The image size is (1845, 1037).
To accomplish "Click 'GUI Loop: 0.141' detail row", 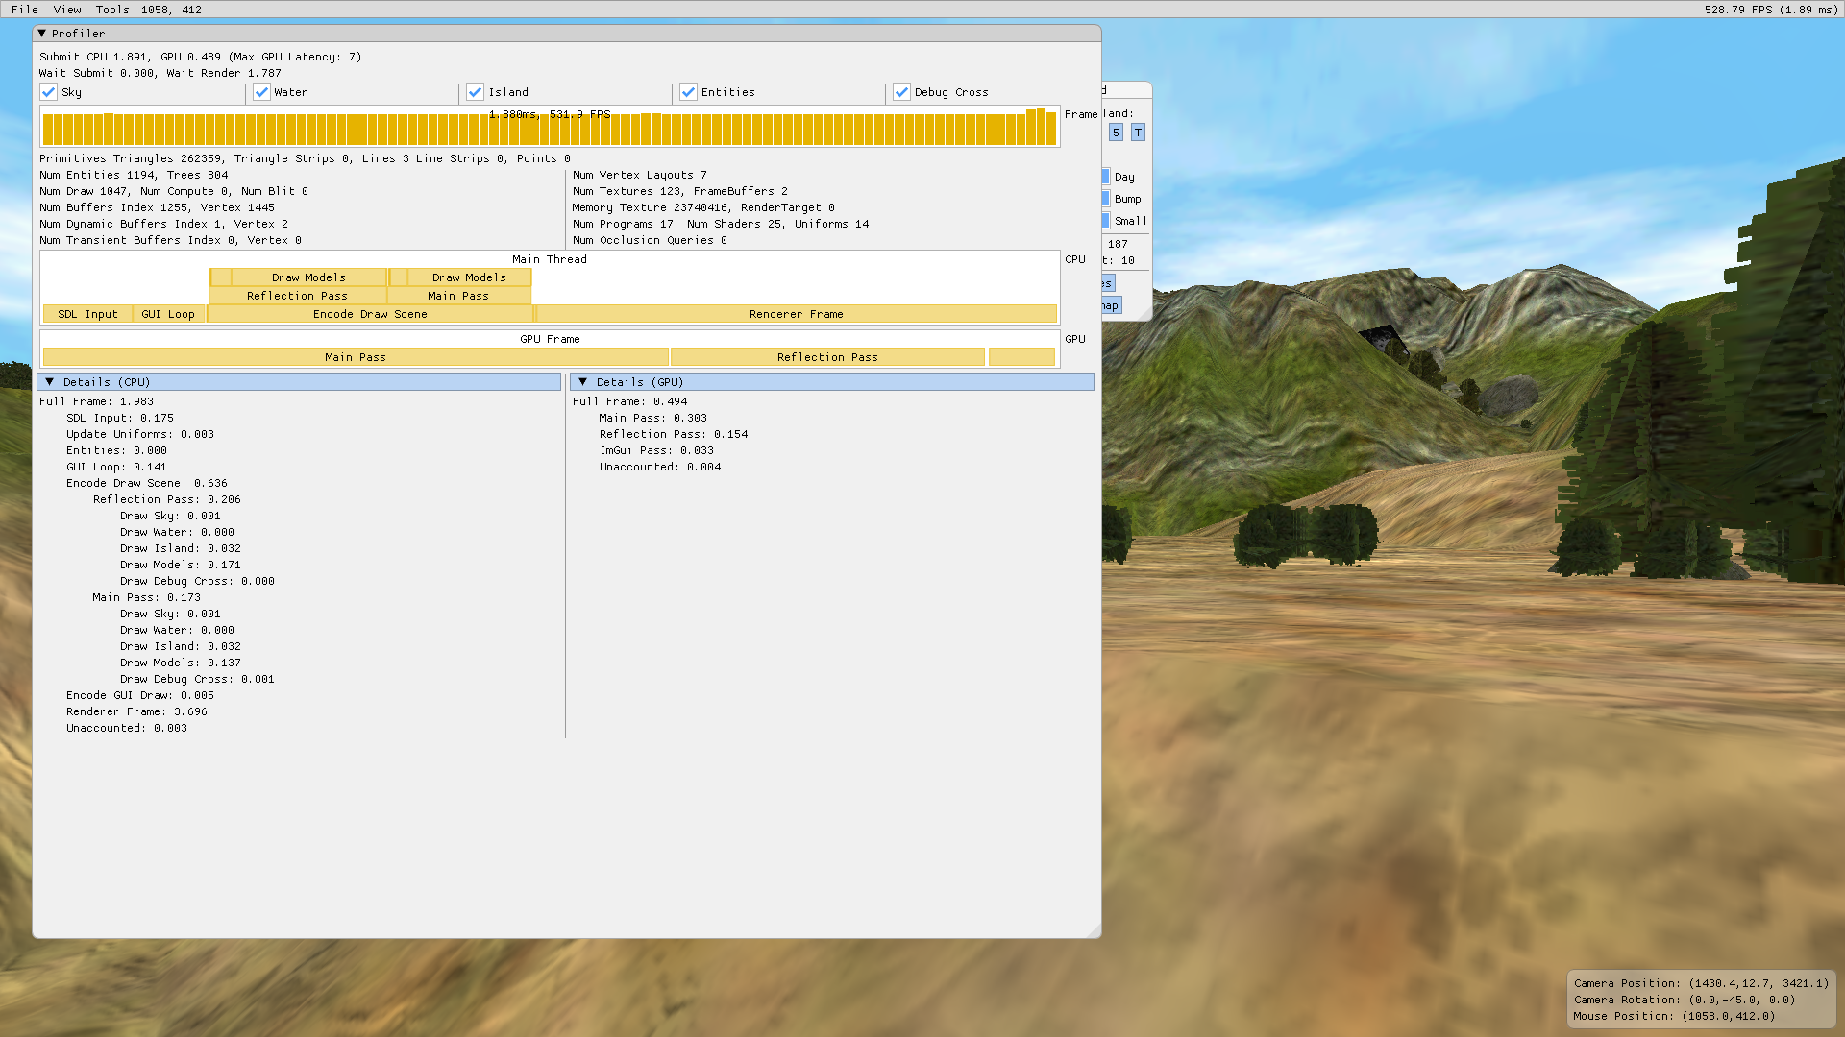I will tap(116, 467).
